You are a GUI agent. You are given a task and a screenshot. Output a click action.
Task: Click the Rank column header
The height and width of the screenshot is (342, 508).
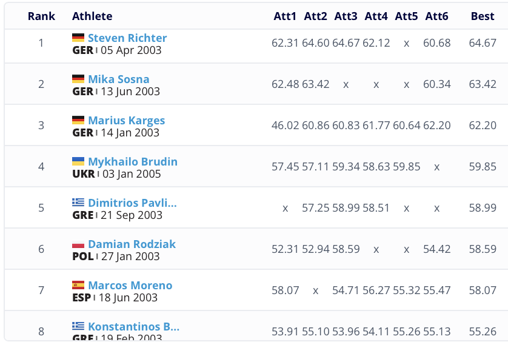[41, 16]
